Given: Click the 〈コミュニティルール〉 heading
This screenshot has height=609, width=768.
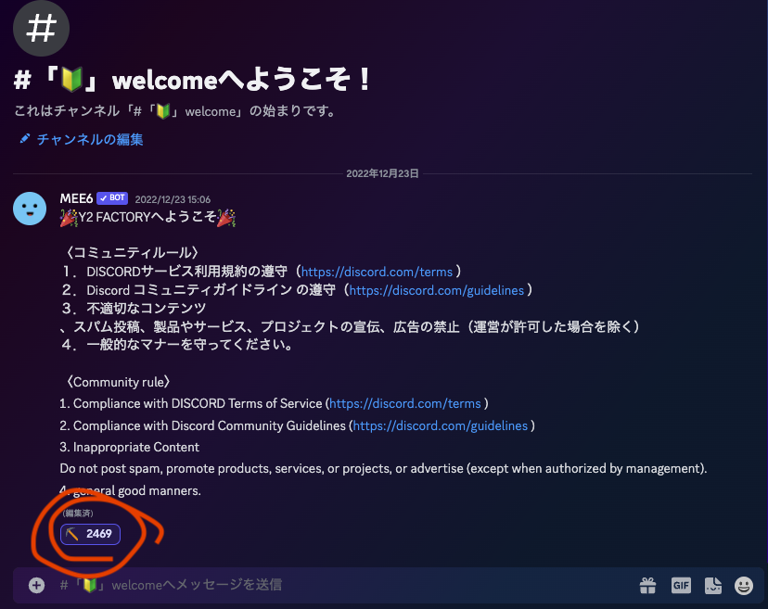Looking at the screenshot, I should point(133,253).
